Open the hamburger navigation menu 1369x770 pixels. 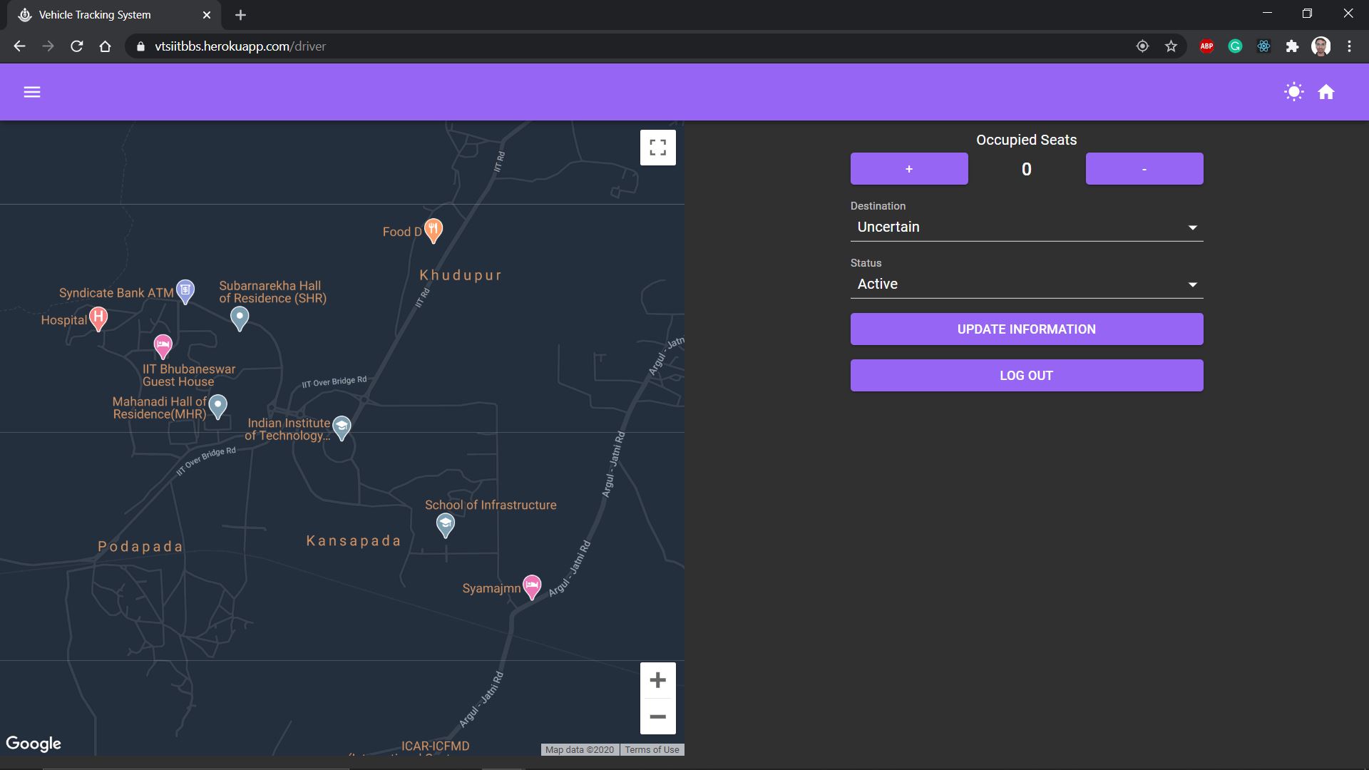[x=32, y=92]
